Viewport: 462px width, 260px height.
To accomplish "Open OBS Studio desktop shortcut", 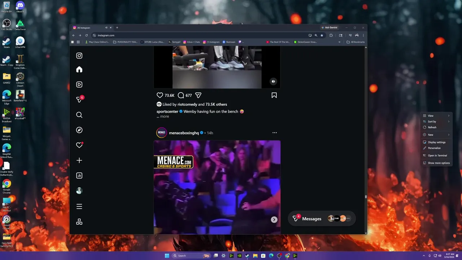I will 6,25.
